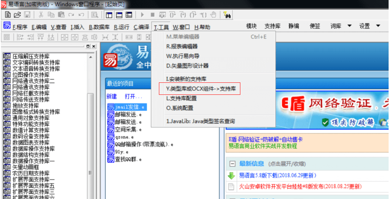This screenshot has height=199, width=390.
Task: Click the Run play triangle icon
Action: point(142,15)
